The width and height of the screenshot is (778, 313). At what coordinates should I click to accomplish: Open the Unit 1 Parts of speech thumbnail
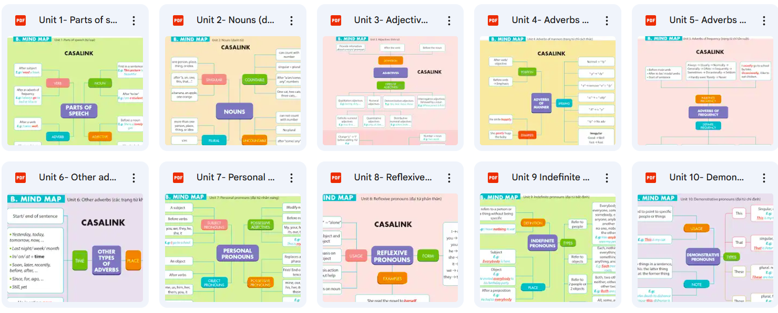coord(75,91)
